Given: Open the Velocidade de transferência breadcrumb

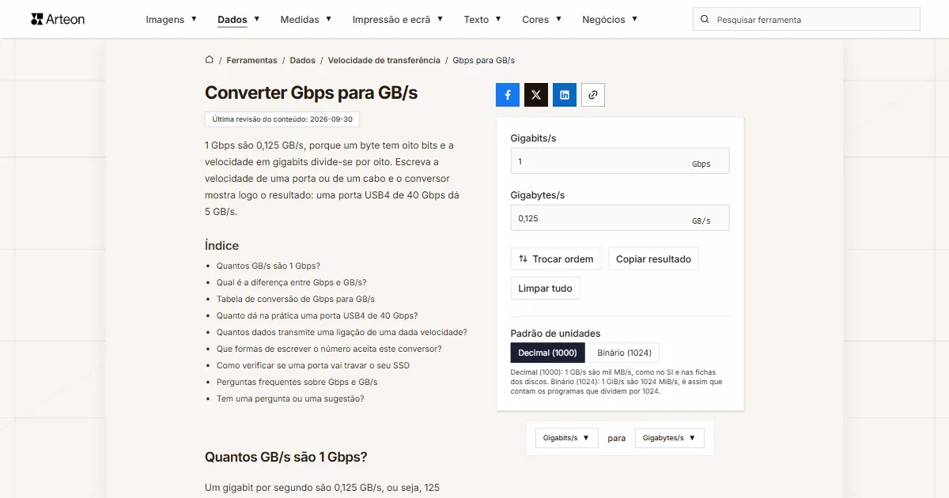Looking at the screenshot, I should coord(384,60).
